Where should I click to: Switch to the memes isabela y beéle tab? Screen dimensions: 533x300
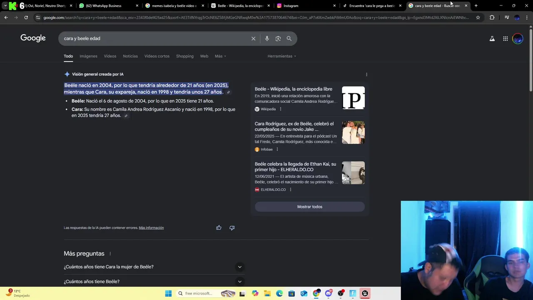coord(174,6)
